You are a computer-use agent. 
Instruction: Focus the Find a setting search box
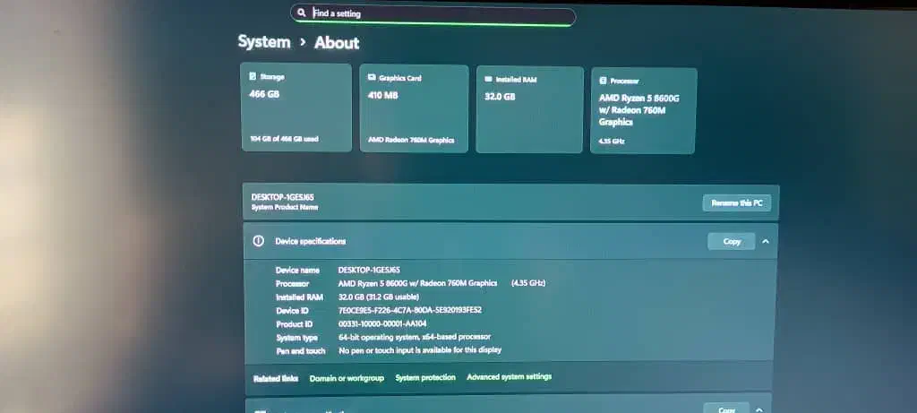[x=433, y=14]
